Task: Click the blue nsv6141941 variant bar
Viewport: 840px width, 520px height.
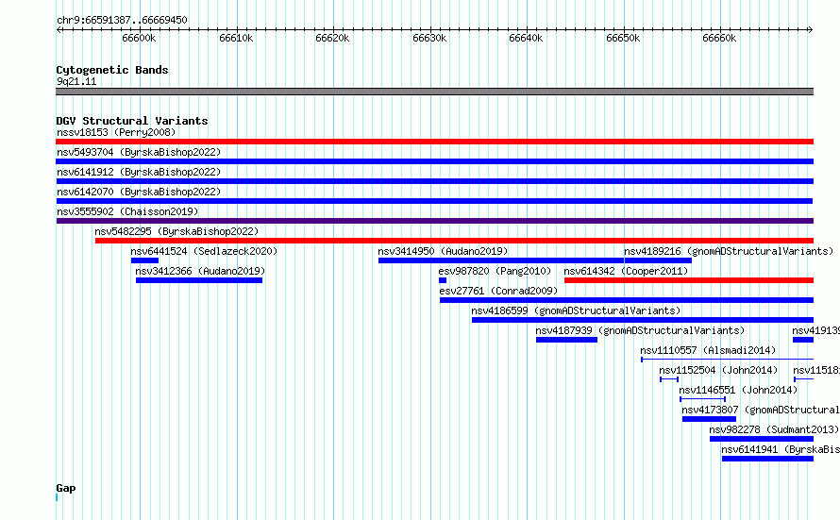Action: point(767,459)
